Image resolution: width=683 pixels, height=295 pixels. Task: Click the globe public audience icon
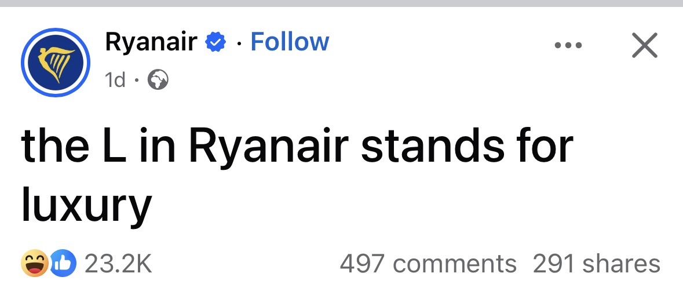158,81
